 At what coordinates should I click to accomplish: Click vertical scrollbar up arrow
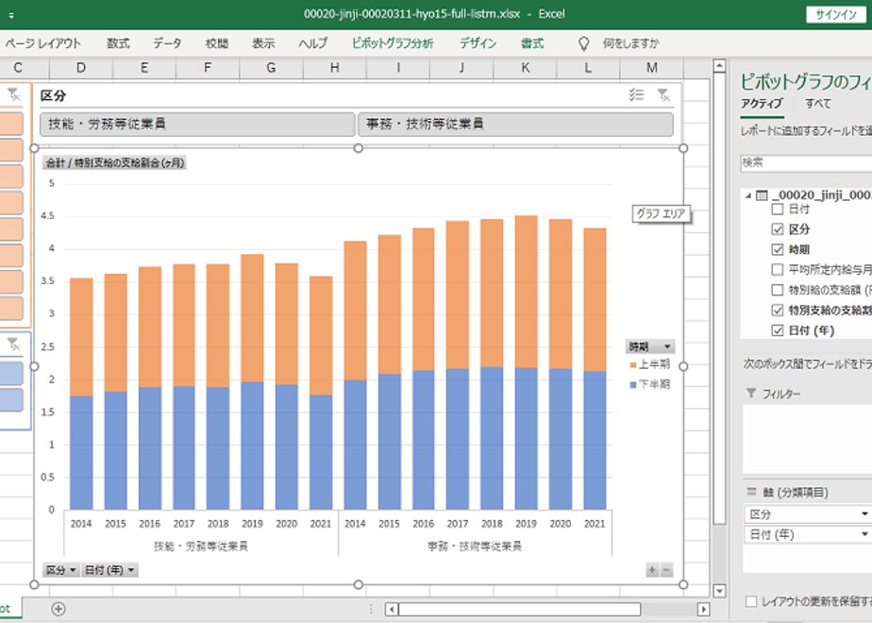pyautogui.click(x=719, y=66)
